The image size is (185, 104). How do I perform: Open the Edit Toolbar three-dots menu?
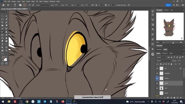click(x=2, y=54)
